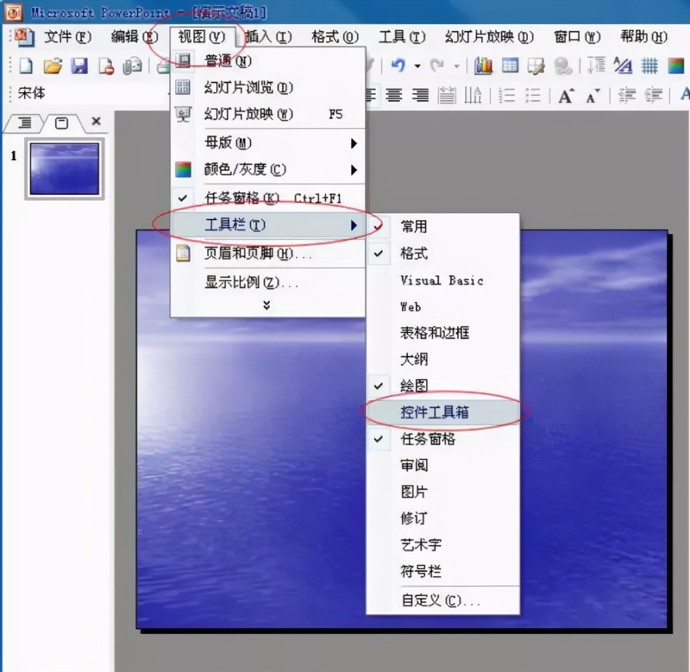Insert a table using the table icon

(510, 66)
